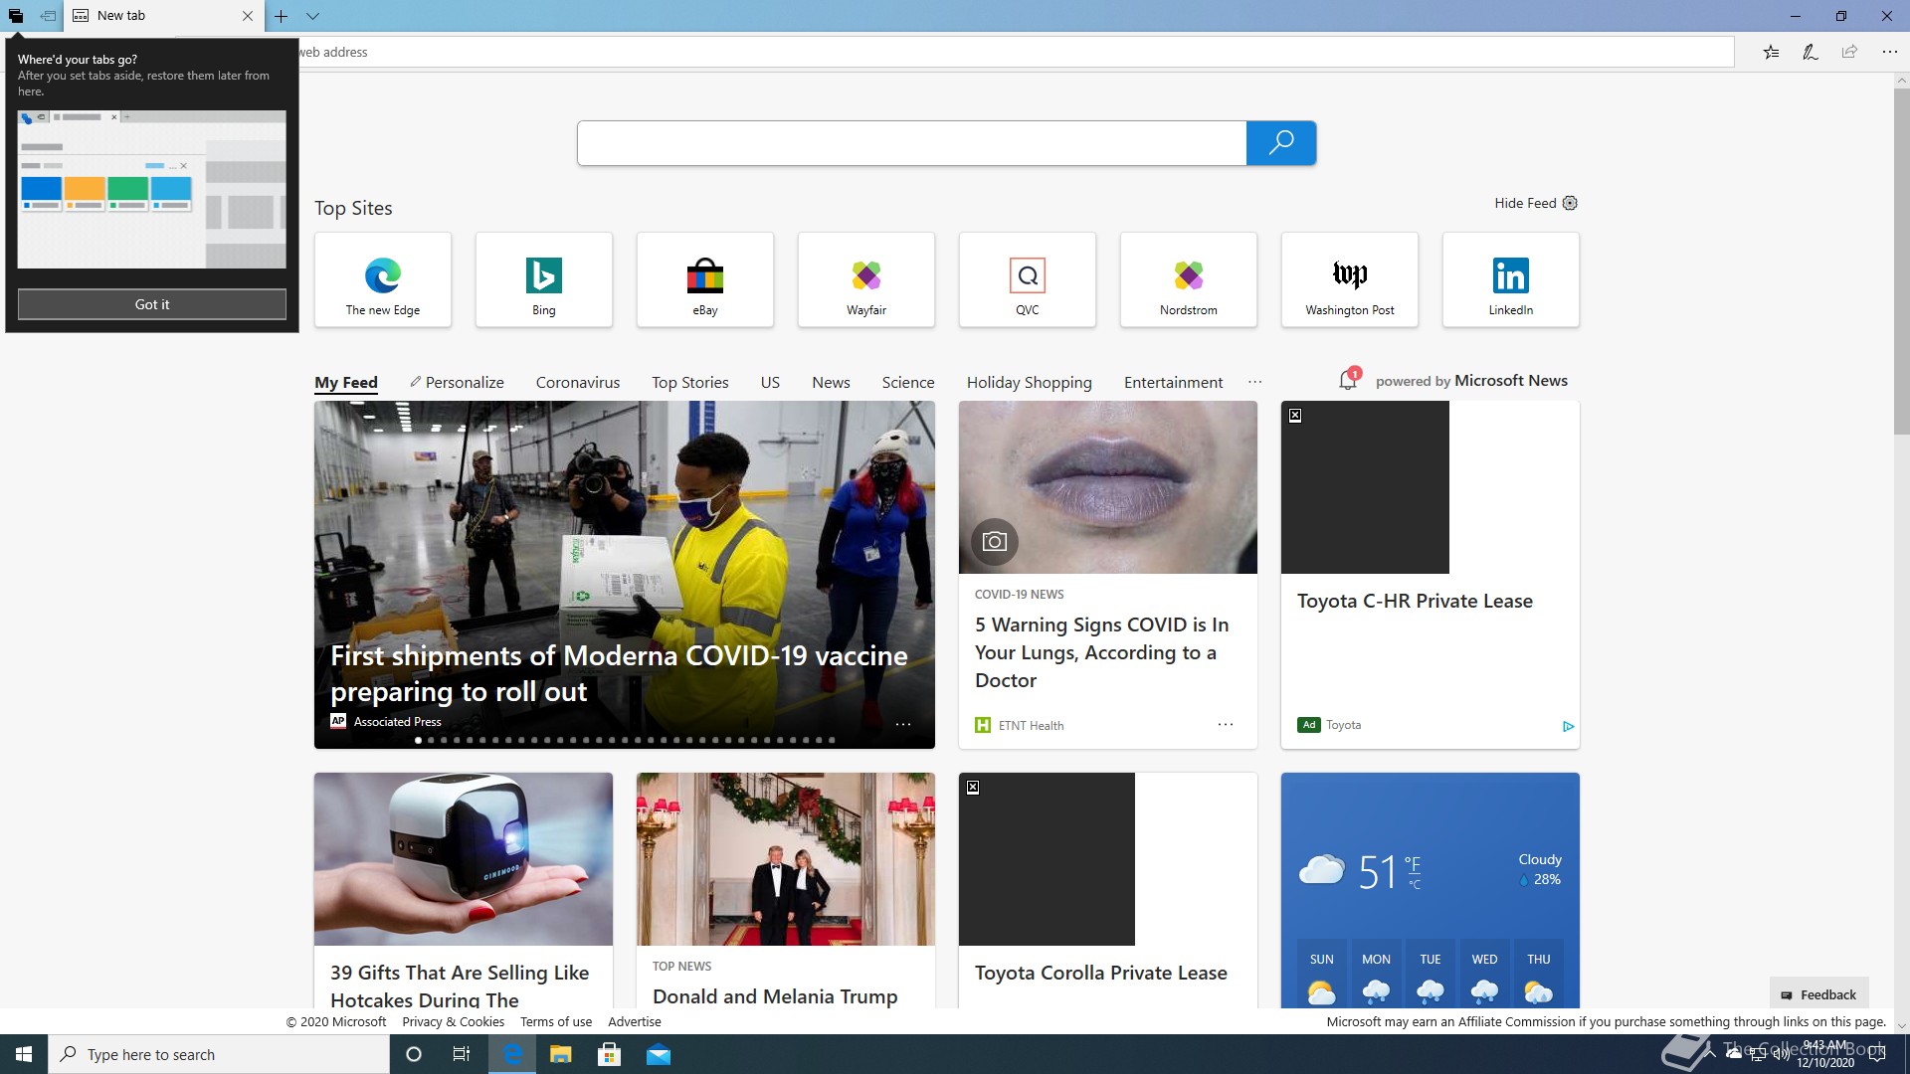
Task: Open Toyota C-HR Private Lease ad
Action: pos(1415,601)
